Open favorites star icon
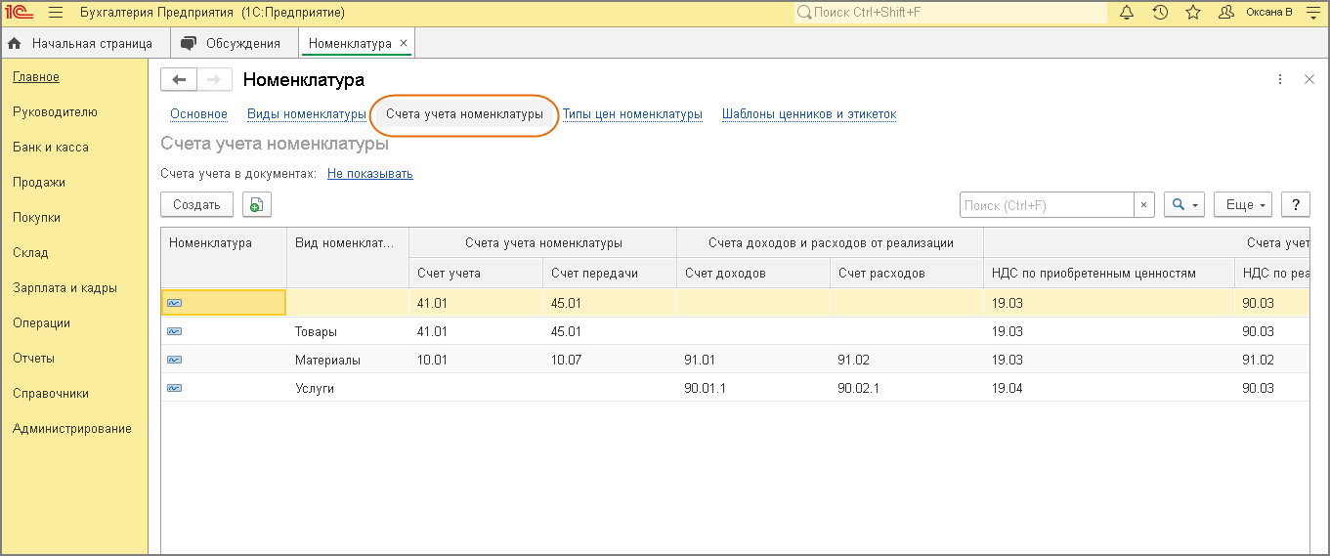Screen dimensions: 1330x556 click(1193, 13)
